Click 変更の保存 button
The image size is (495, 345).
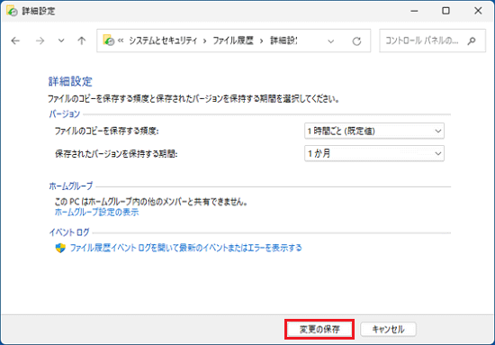[319, 330]
